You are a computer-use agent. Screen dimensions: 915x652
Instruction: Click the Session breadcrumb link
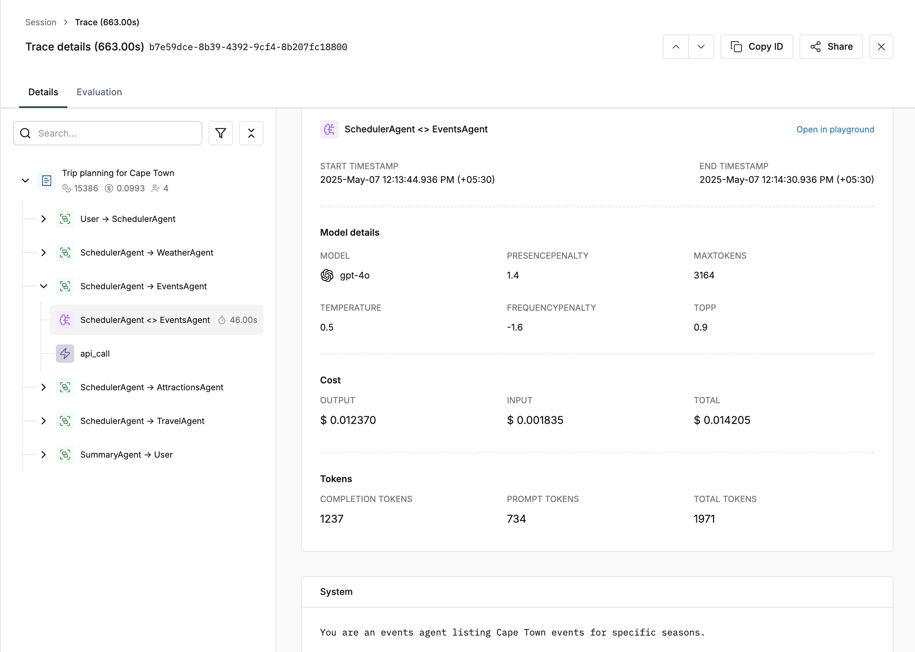(41, 22)
